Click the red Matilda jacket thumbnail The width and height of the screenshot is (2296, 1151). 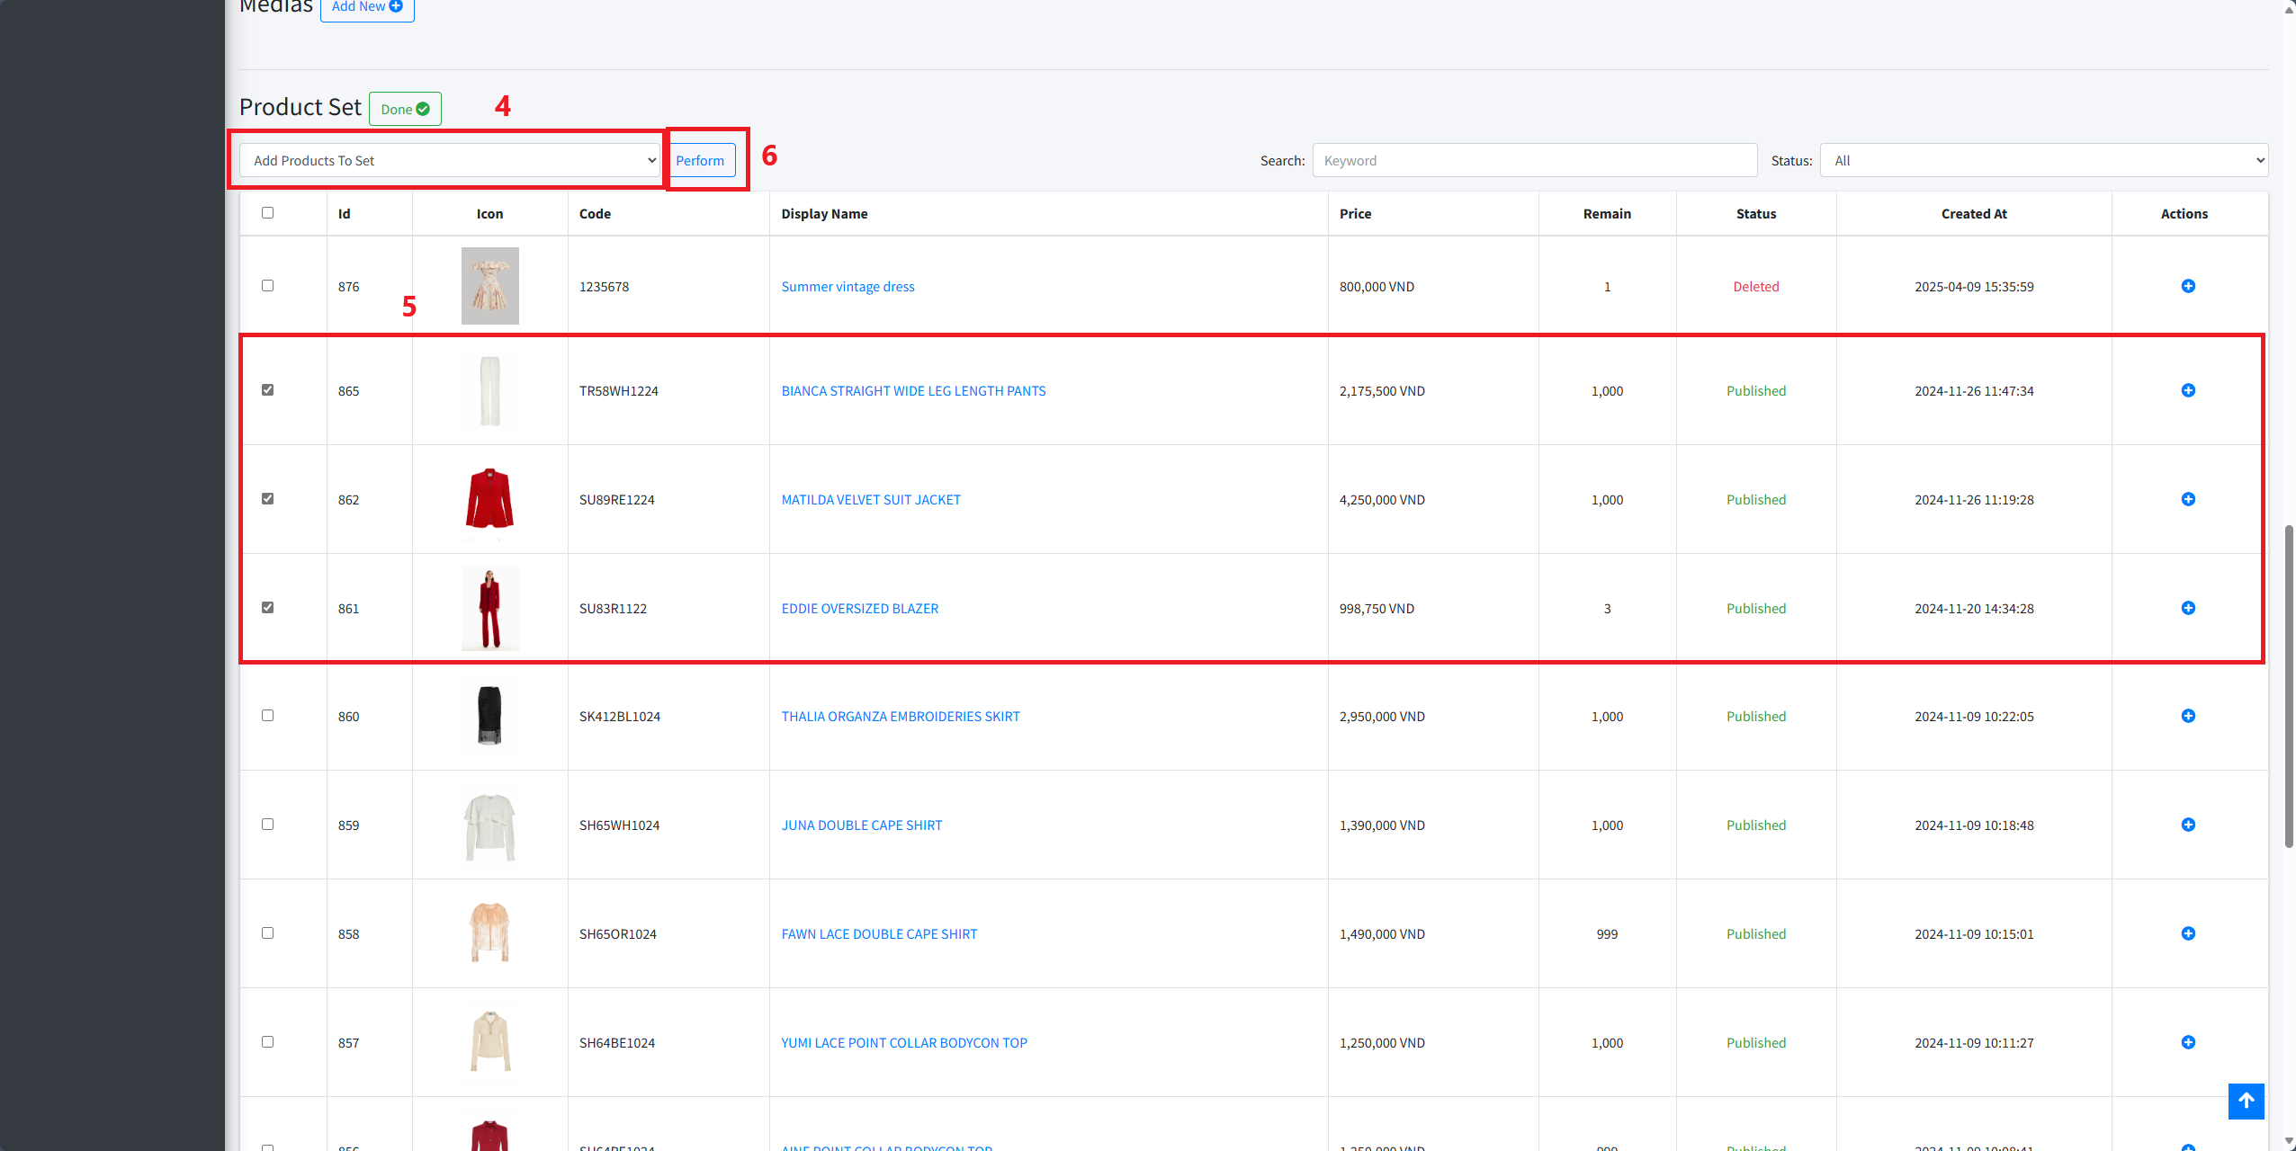tap(489, 499)
